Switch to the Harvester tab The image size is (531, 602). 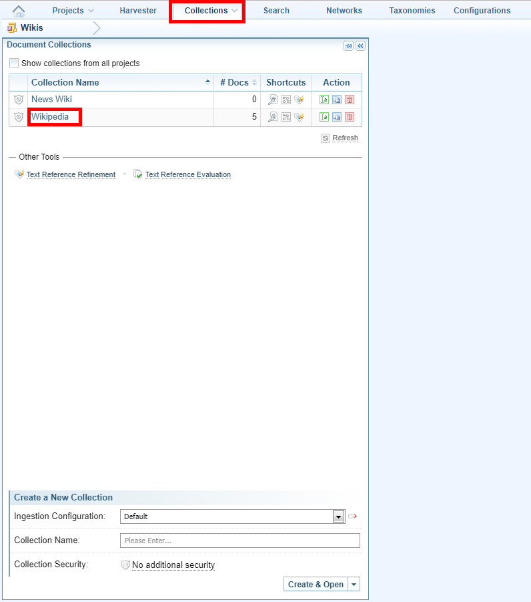(138, 11)
